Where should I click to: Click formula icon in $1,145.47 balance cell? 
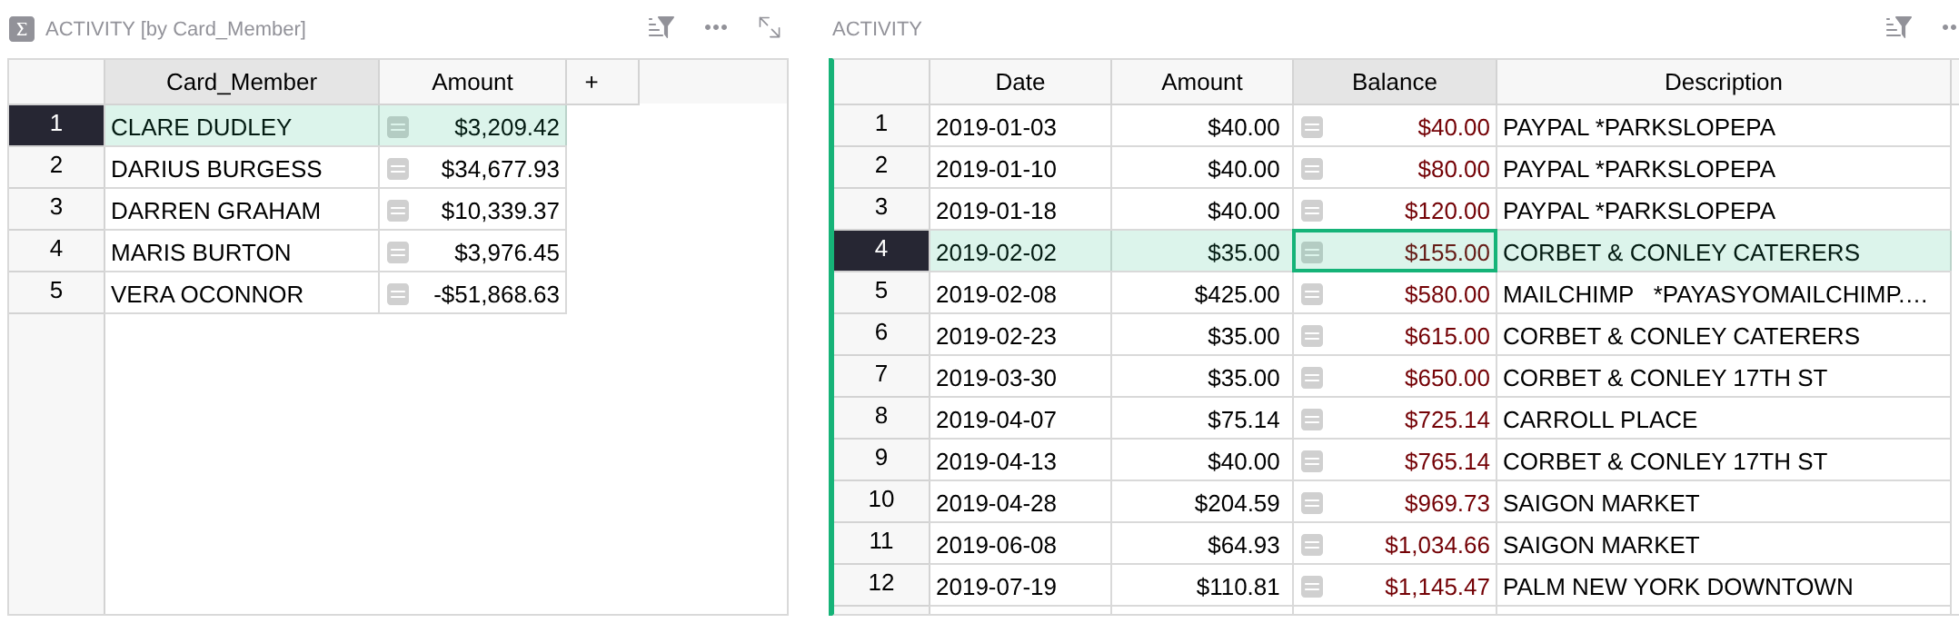click(1312, 587)
